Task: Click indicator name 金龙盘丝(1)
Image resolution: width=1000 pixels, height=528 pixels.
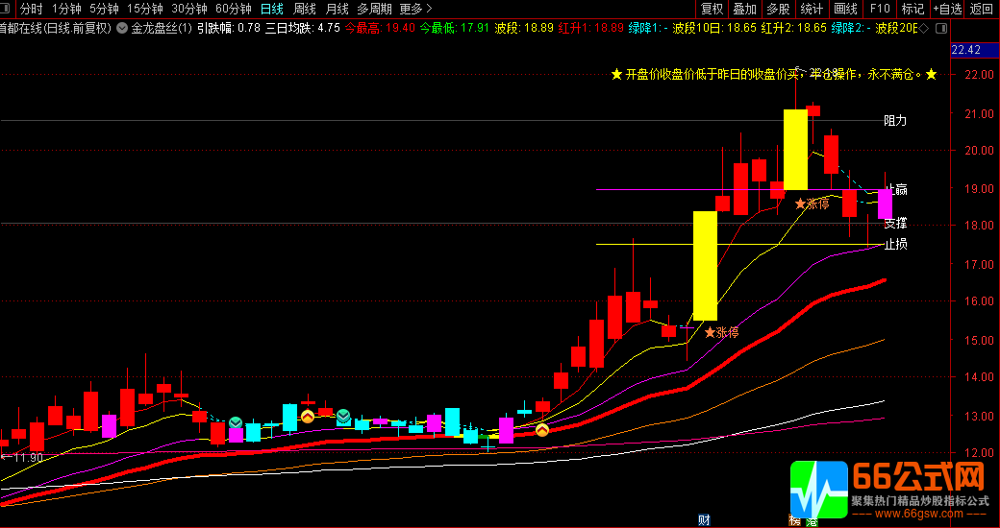Action: tap(162, 28)
